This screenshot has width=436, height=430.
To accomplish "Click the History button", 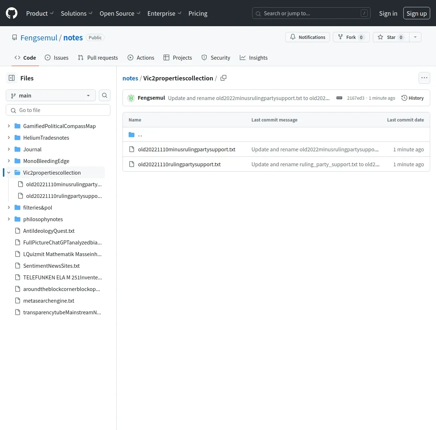I will point(412,98).
